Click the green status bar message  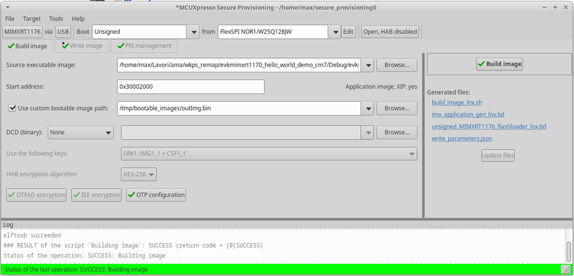click(x=76, y=270)
